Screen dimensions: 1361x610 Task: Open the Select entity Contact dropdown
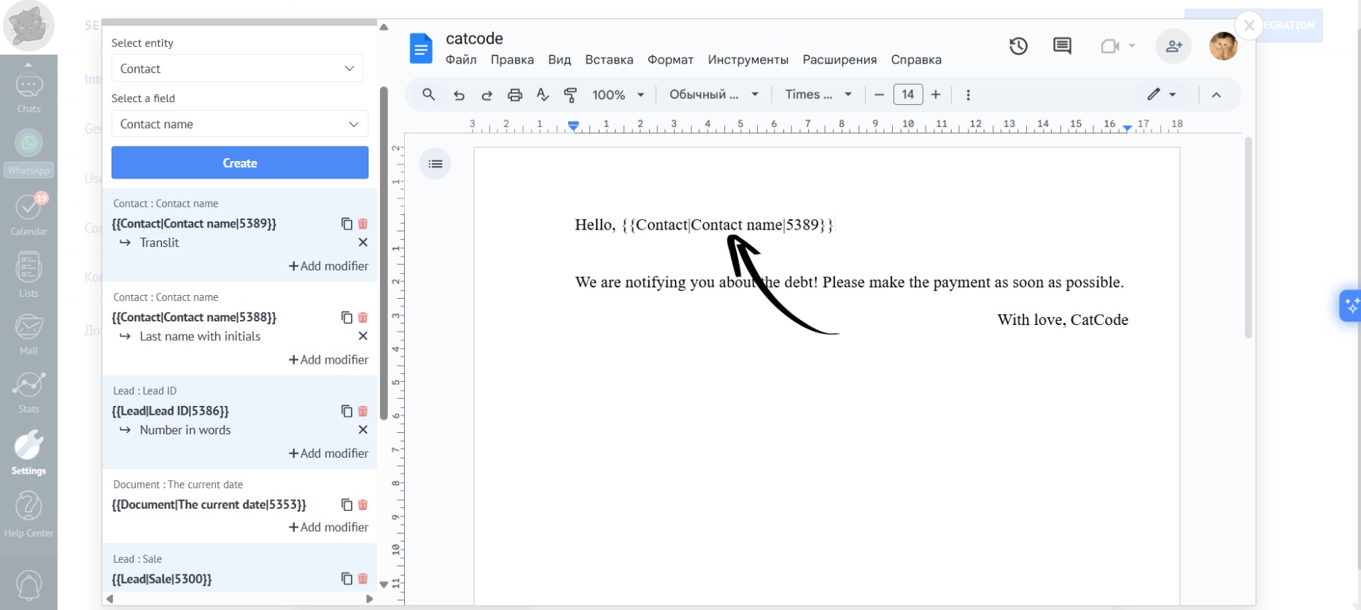[237, 69]
